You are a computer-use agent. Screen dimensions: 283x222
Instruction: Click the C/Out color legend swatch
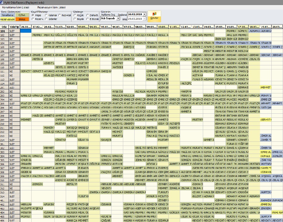(x=22, y=15)
